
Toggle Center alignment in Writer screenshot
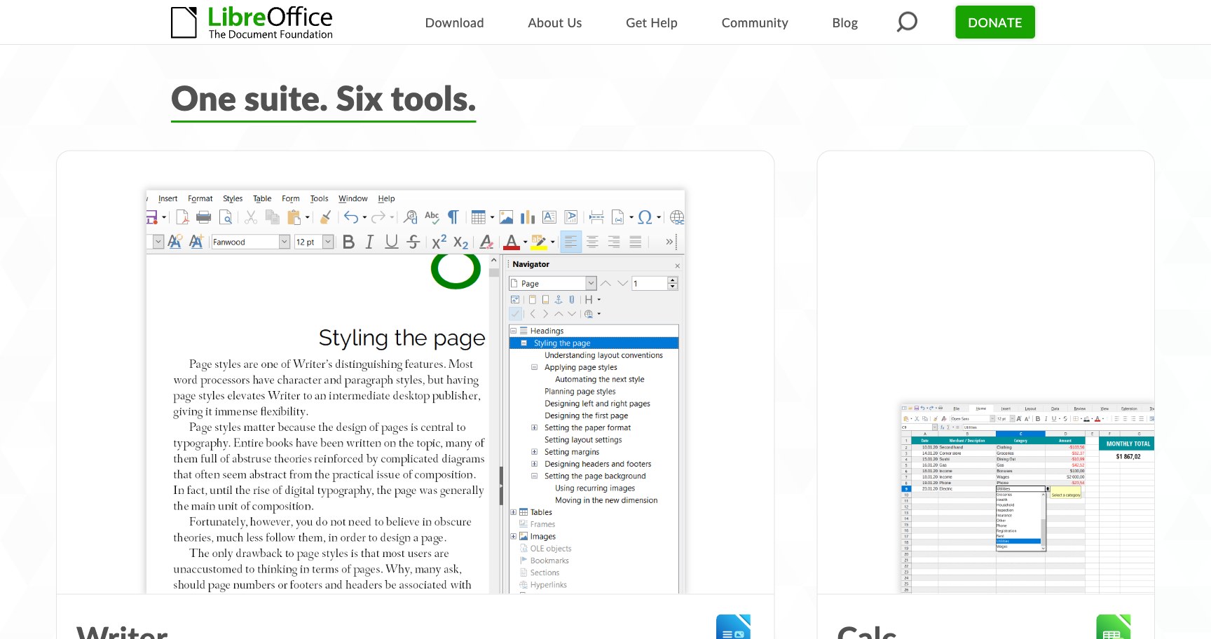point(592,242)
